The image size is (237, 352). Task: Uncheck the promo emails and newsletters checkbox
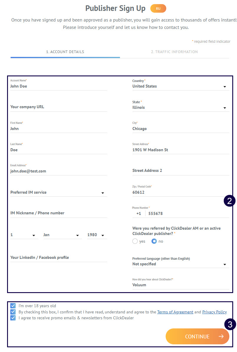pyautogui.click(x=13, y=318)
